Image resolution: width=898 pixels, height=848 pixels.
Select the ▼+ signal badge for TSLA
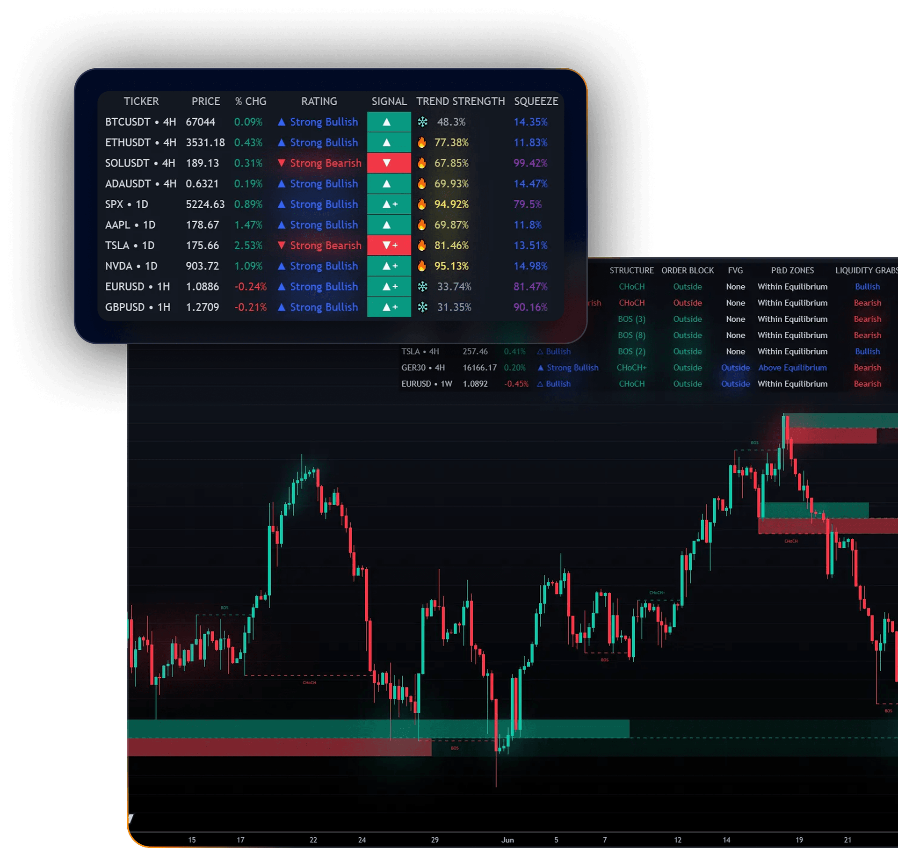389,245
